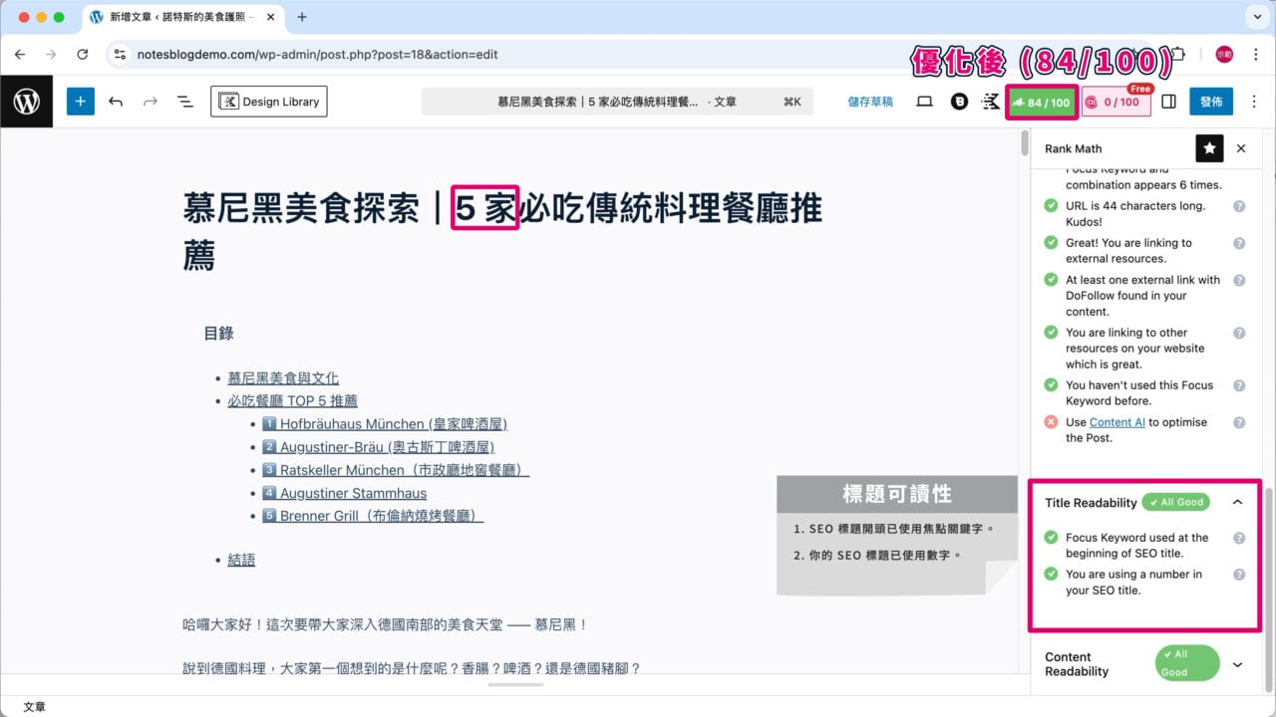Toggle the star rating in the Rank Math panel
This screenshot has height=717, width=1276.
[x=1209, y=147]
